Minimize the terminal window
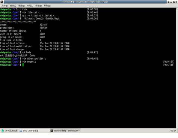This screenshot has height=138, width=178. pyautogui.click(x=171, y=2)
